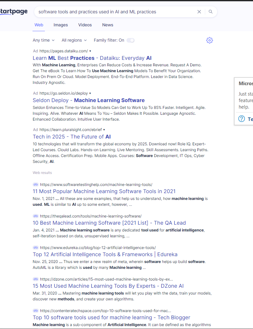This screenshot has height=329, width=253.
Task: Click the go.seldon.io/deploy ad URL
Action: 64,93
